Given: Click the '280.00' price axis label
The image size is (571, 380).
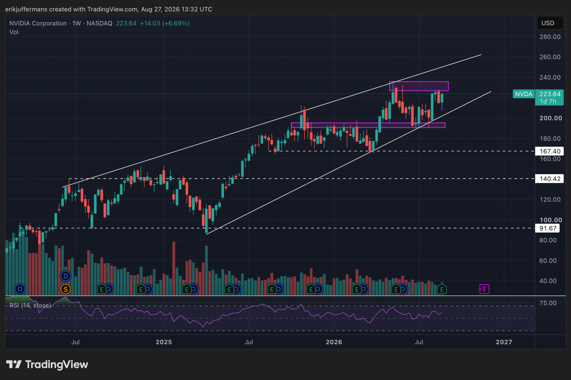Looking at the screenshot, I should point(550,37).
